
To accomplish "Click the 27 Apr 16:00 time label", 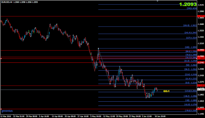I will click(83, 116).
